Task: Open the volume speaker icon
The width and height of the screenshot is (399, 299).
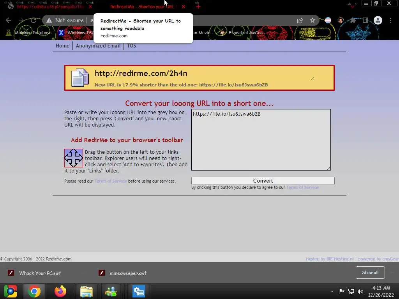Action: tap(360, 291)
